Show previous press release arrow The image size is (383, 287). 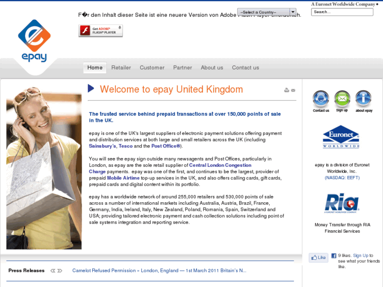tap(53, 271)
